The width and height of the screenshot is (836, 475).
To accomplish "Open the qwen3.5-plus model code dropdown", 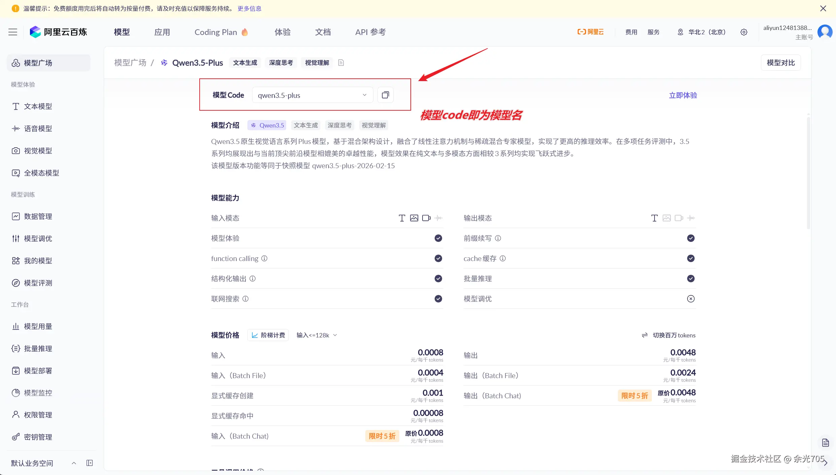I will click(312, 95).
